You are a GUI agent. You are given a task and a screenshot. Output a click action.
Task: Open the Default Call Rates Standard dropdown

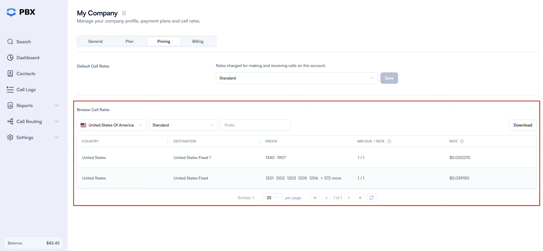click(297, 78)
